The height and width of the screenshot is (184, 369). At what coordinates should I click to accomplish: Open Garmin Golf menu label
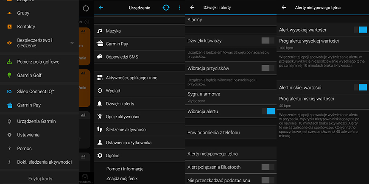(29, 75)
